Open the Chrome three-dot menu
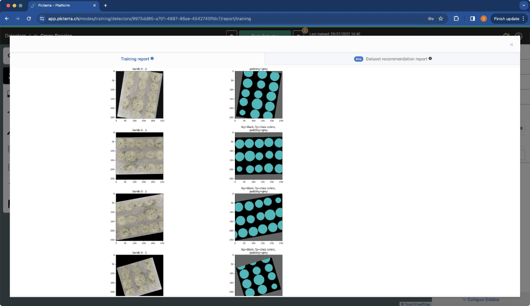The image size is (530, 306). (523, 19)
